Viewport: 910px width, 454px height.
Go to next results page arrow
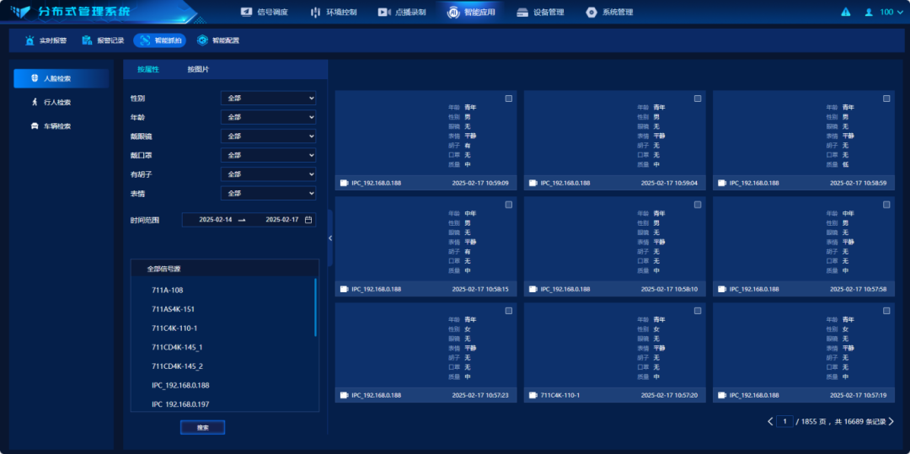[891, 421]
